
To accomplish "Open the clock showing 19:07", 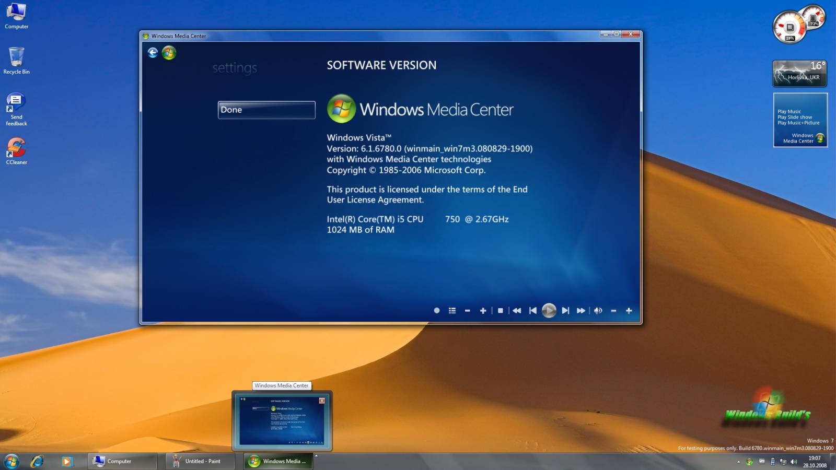I will pos(815,462).
